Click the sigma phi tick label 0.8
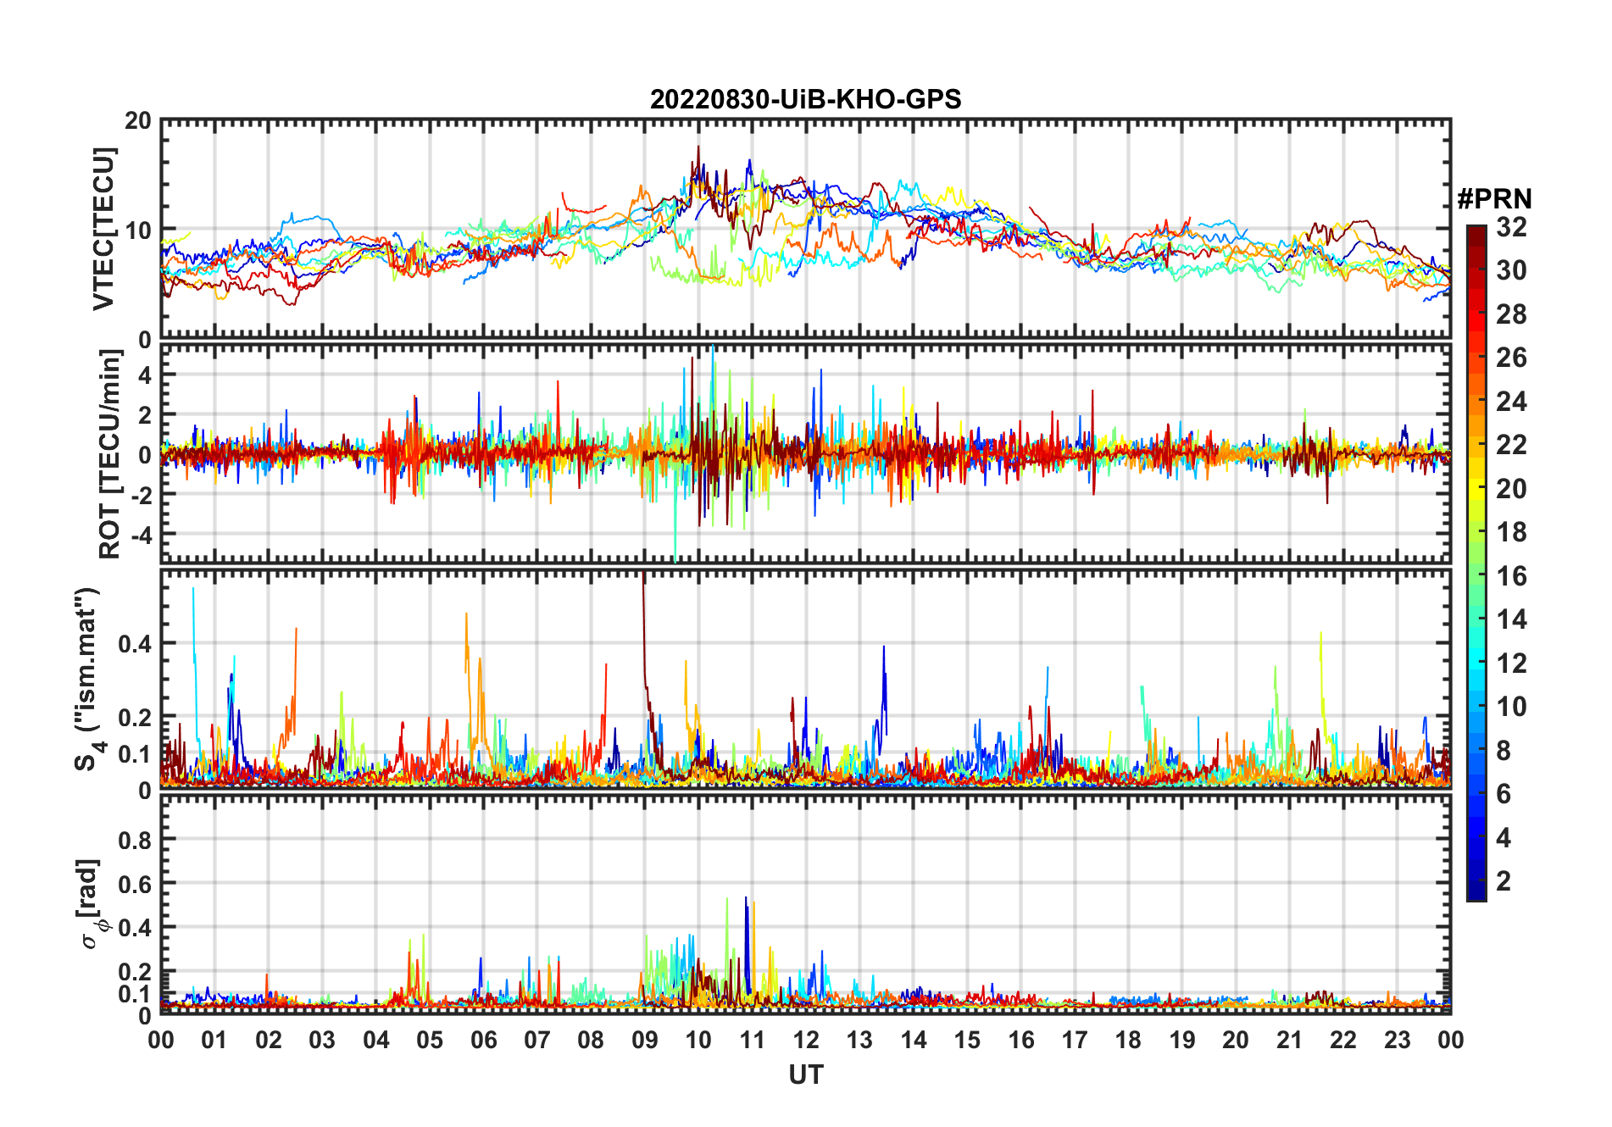Screen dimensions: 1612x1127 pos(135,841)
